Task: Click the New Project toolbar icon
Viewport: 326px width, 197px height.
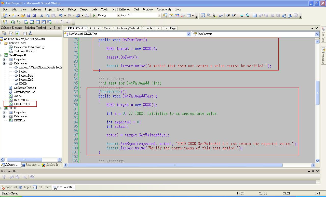Action: [x=5, y=16]
